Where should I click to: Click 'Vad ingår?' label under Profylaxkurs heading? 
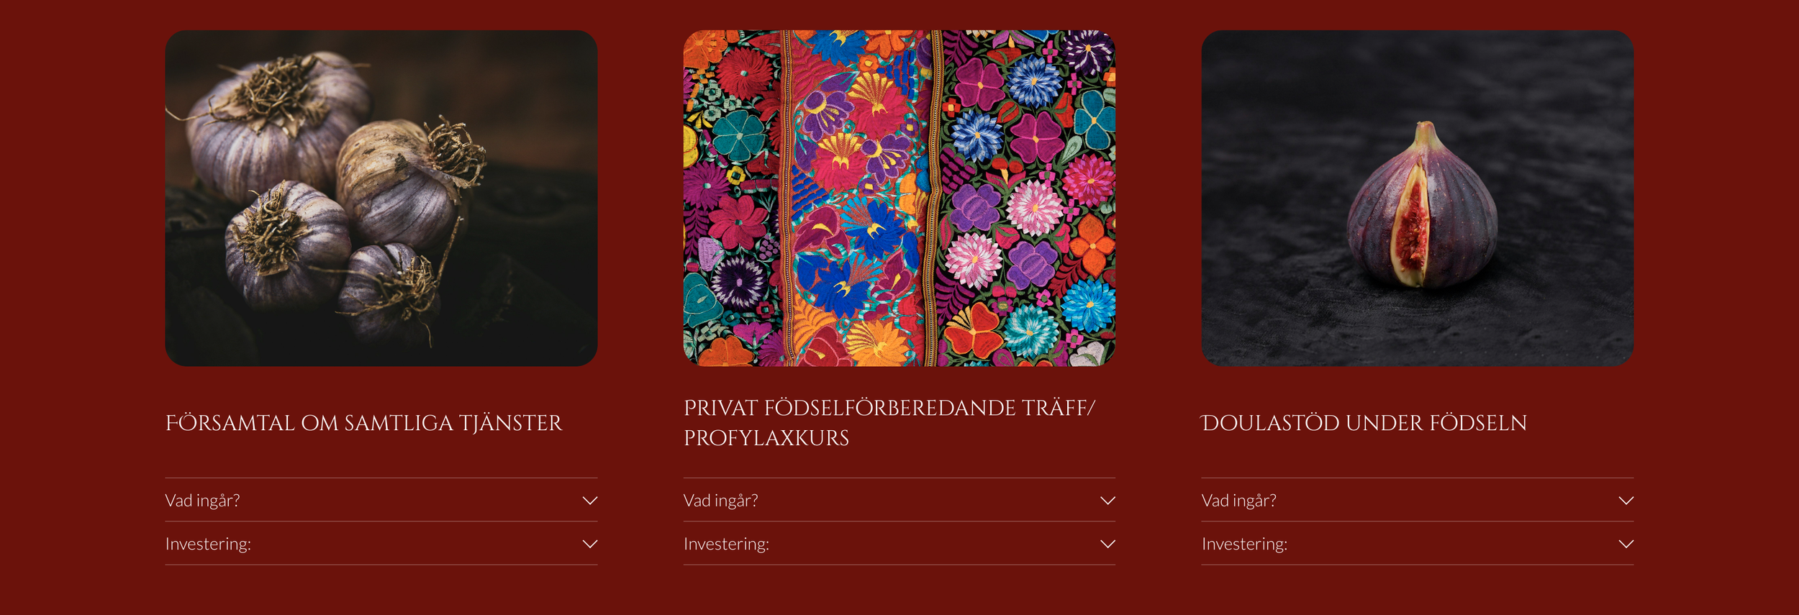(720, 501)
